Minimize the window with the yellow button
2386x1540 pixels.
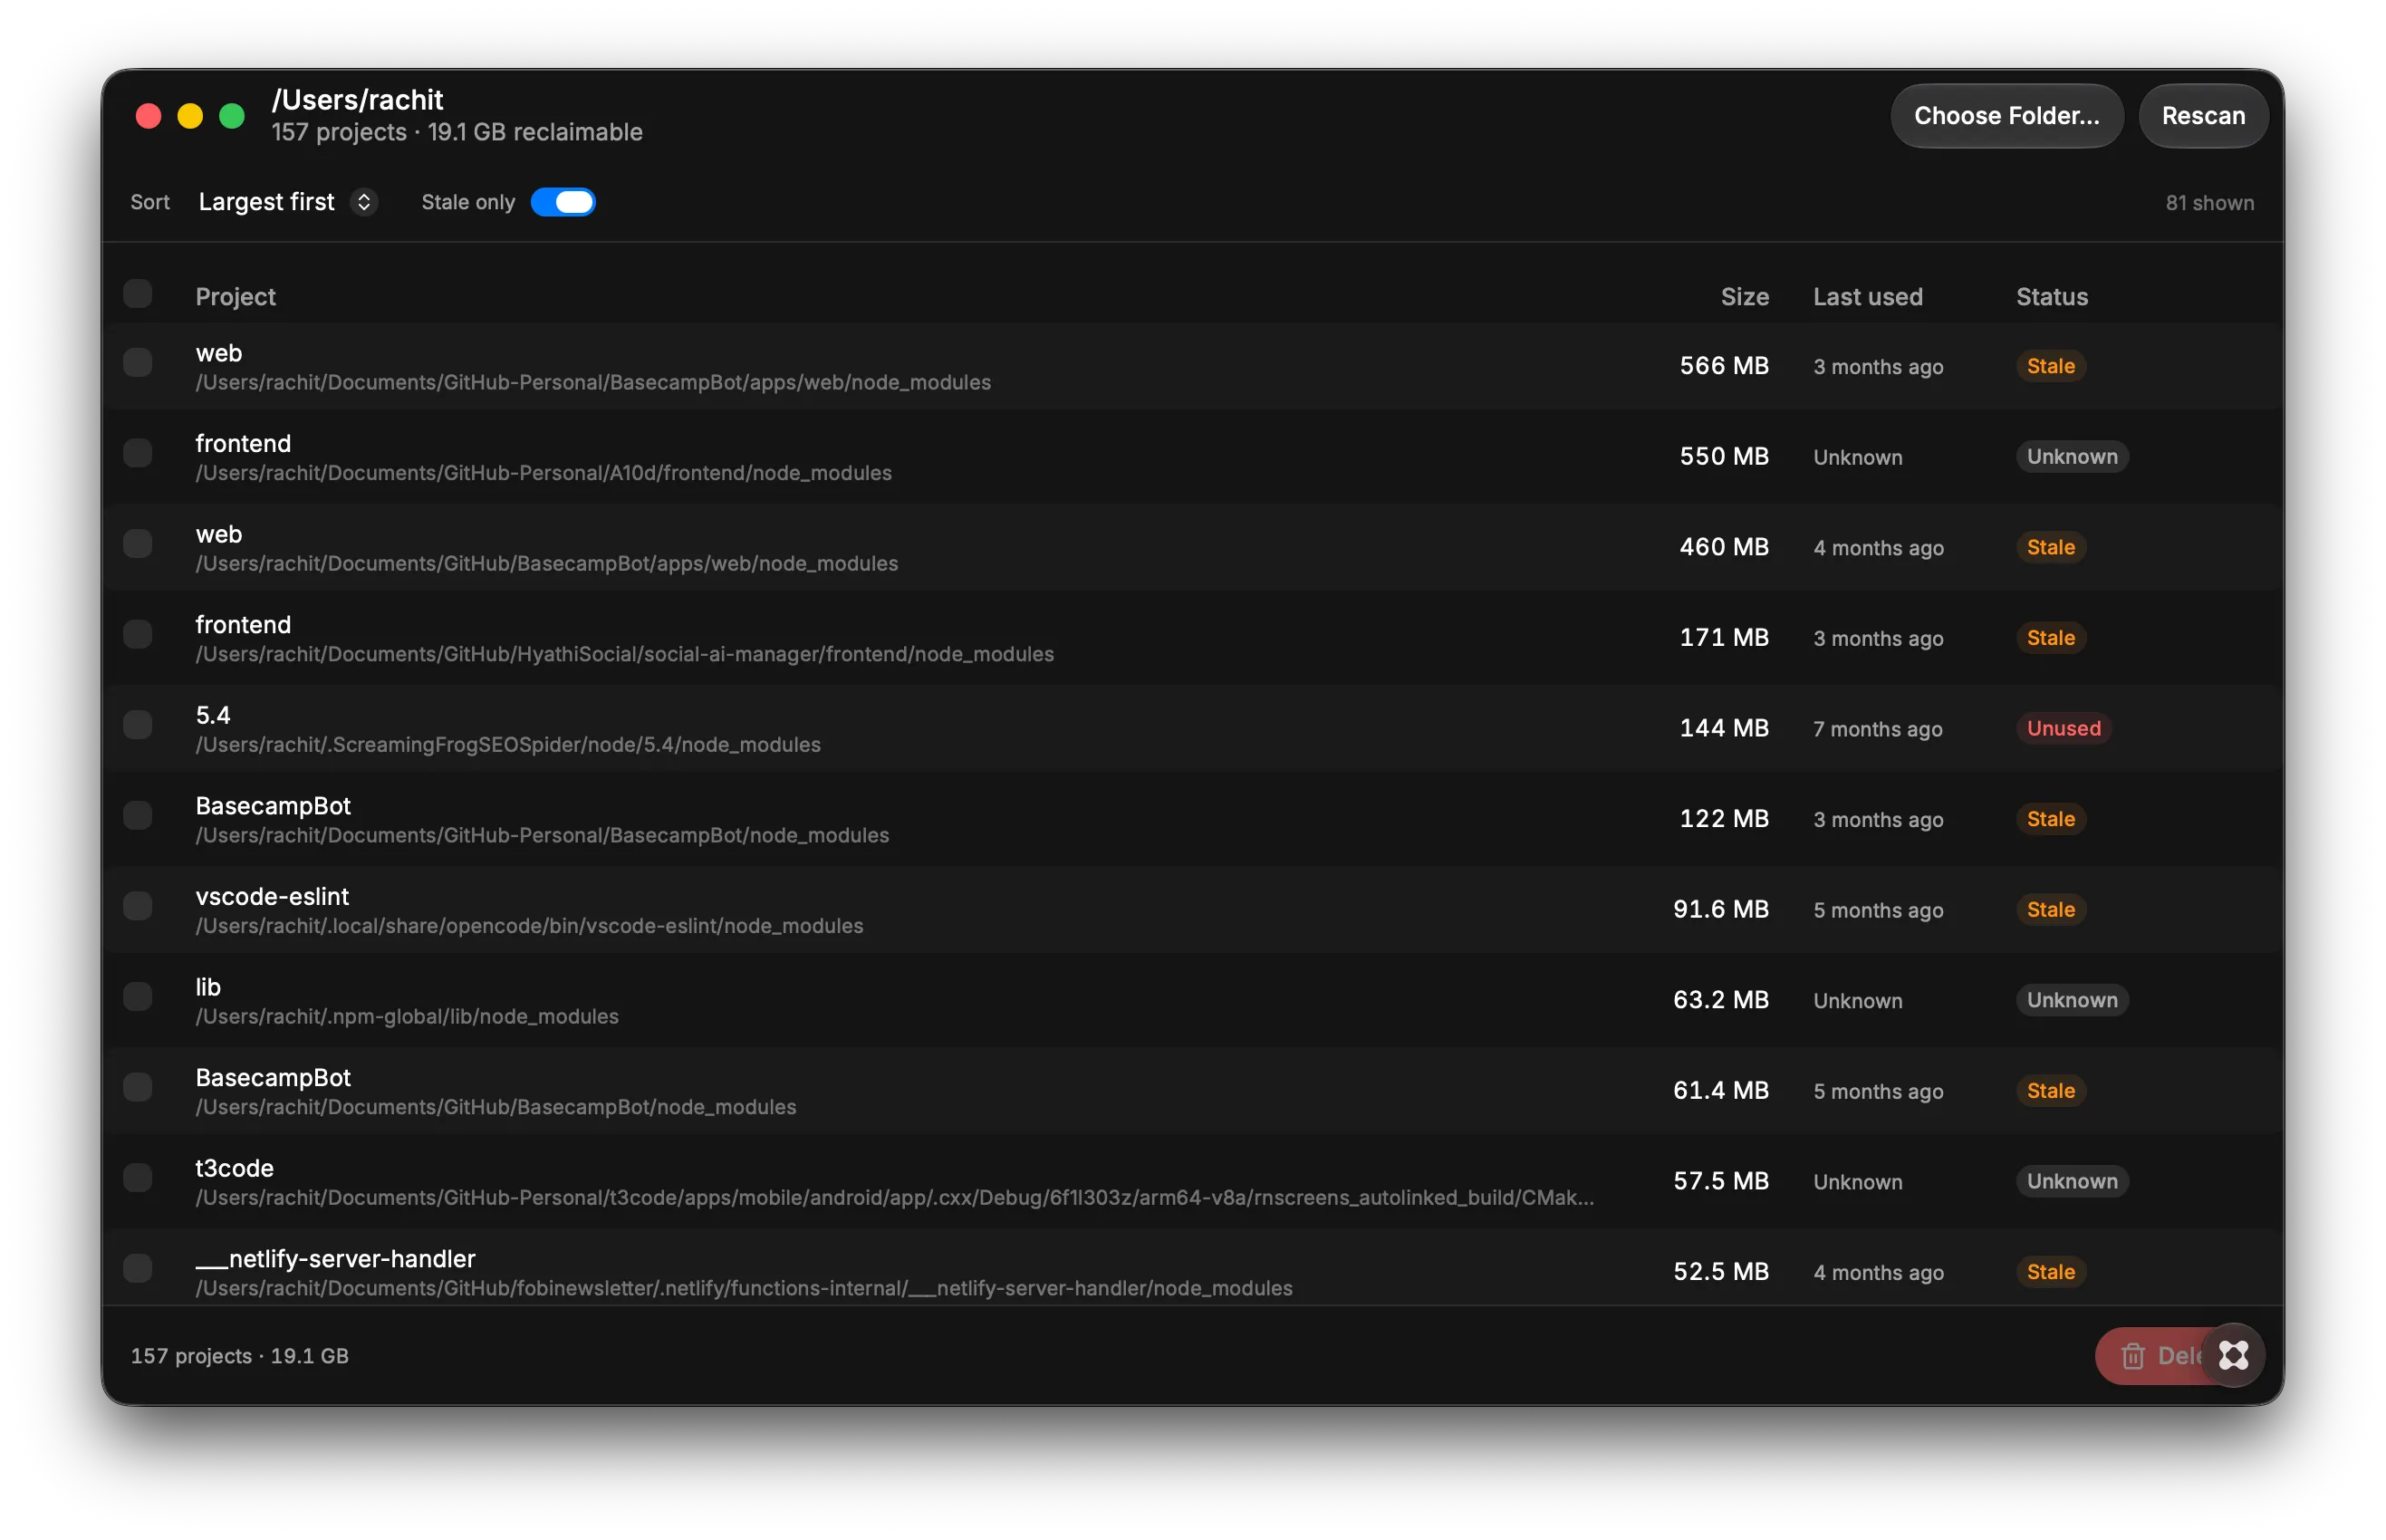pos(190,116)
